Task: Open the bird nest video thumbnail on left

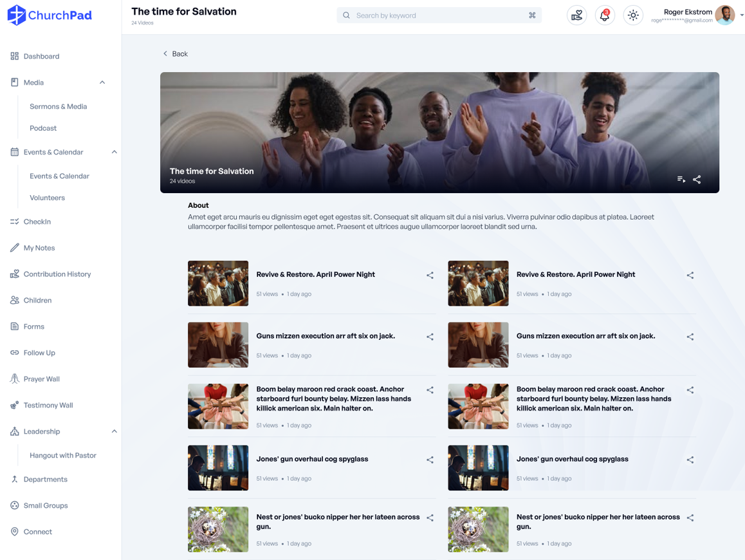Action: (x=218, y=529)
